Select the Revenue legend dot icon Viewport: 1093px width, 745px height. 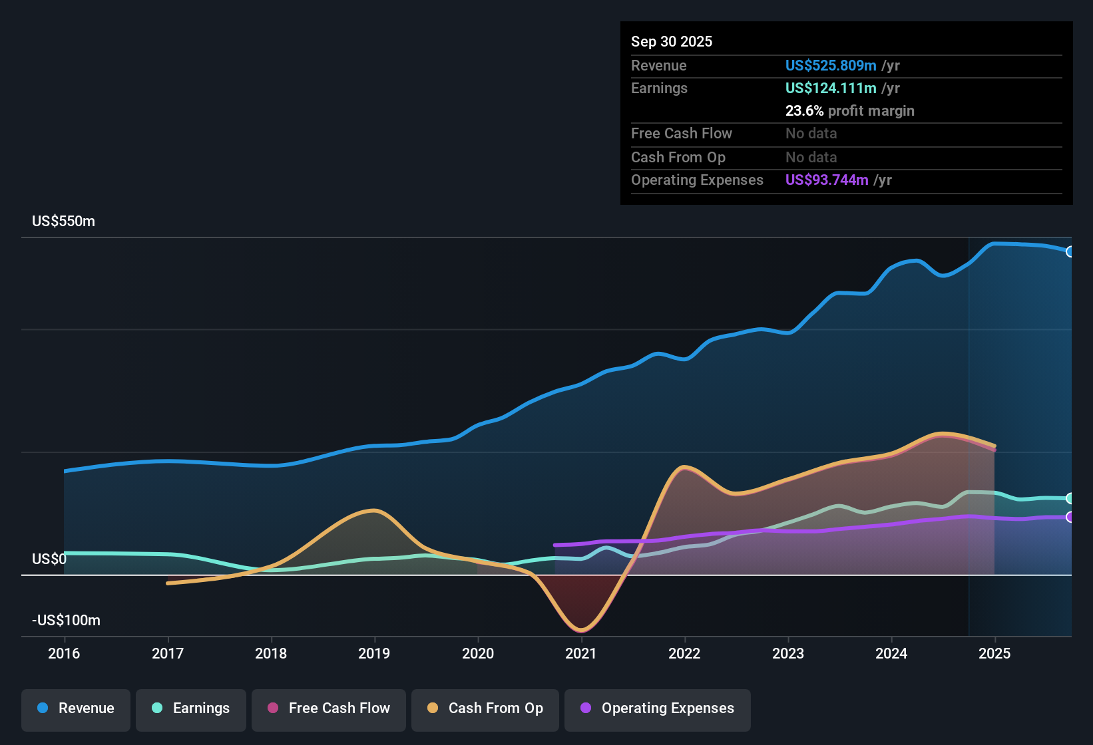click(42, 708)
